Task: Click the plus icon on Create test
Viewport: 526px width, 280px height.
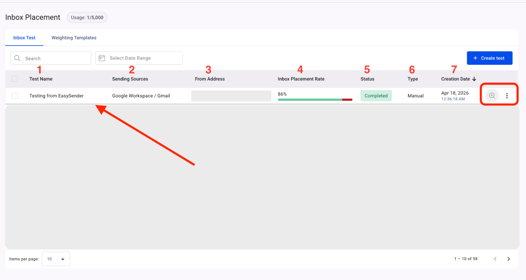Action: point(475,58)
